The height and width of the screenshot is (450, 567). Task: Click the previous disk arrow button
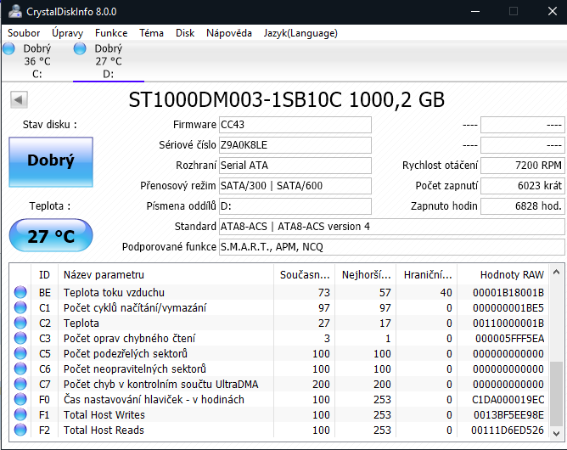[x=18, y=100]
